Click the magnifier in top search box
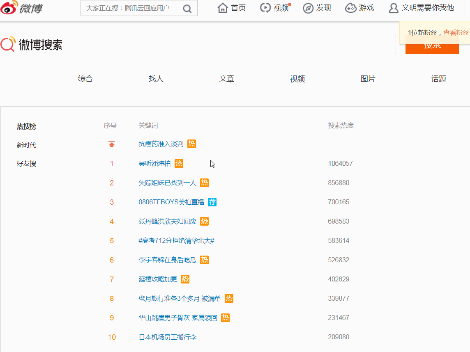Screen dimensions: 470x352 [x=187, y=8]
